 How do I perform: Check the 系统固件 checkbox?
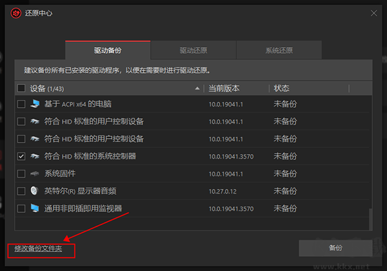[21, 174]
